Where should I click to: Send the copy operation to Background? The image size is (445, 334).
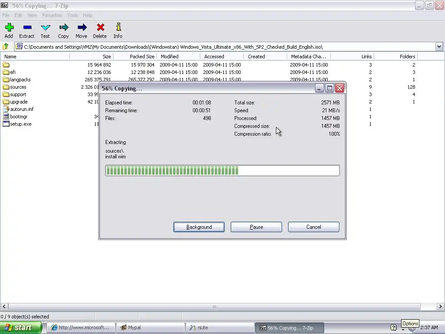click(x=199, y=227)
